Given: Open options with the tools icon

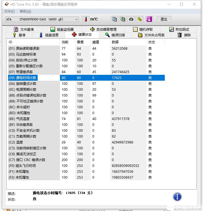Looking at the screenshot, I should pyautogui.click(x=139, y=19).
